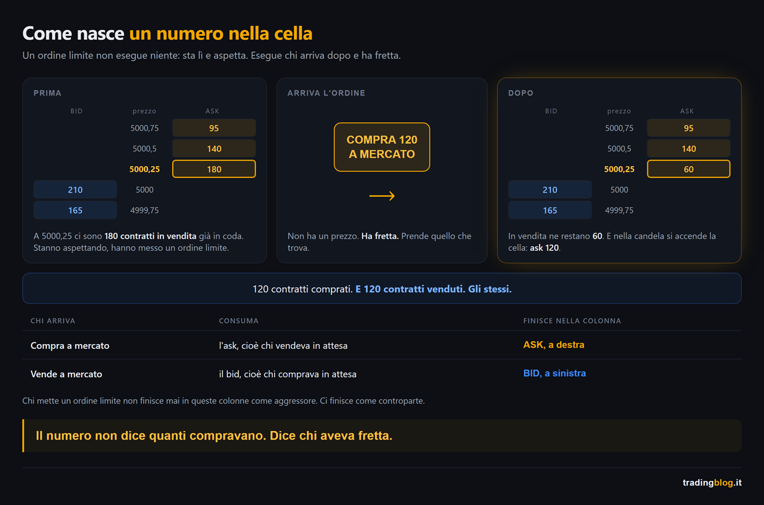The image size is (764, 505).
Task: Click the 210 bid cell in PRIMA panel
Action: tap(75, 190)
